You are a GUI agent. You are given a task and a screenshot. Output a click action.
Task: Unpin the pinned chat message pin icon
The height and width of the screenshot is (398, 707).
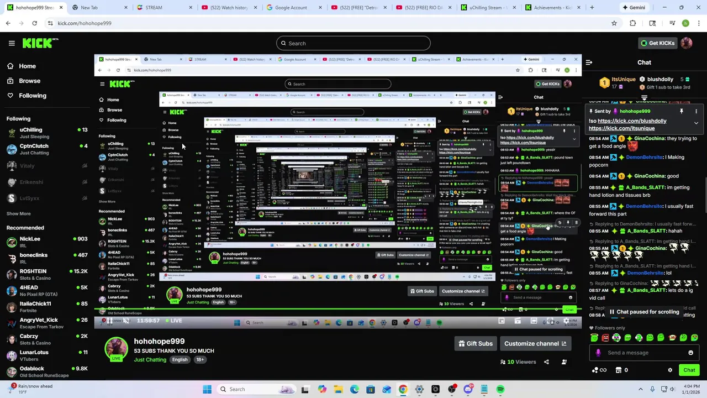click(x=682, y=111)
